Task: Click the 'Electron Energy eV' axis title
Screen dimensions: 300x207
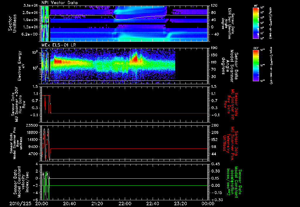Action: pyautogui.click(x=22, y=66)
